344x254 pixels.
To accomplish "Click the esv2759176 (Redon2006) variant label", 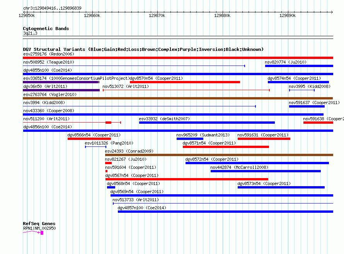I will coord(49,54).
